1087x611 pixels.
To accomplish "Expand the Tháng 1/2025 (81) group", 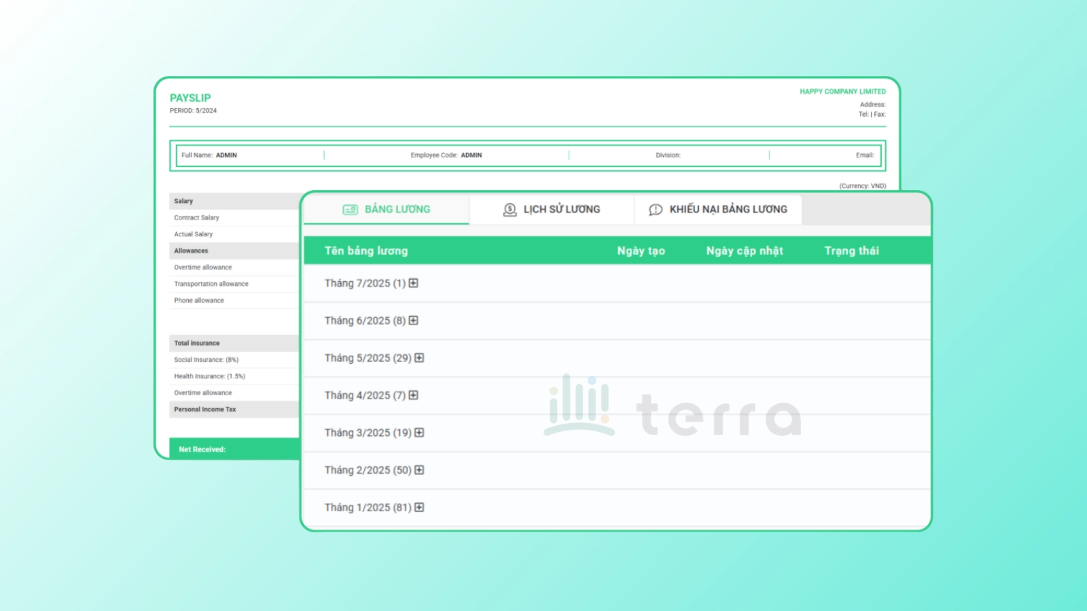I will pyautogui.click(x=419, y=507).
